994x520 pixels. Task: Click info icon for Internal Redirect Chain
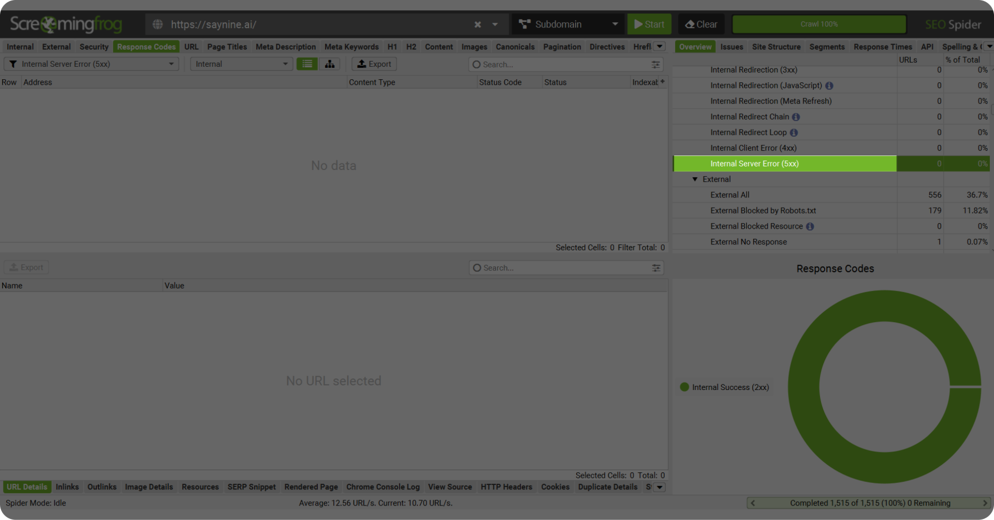click(796, 117)
